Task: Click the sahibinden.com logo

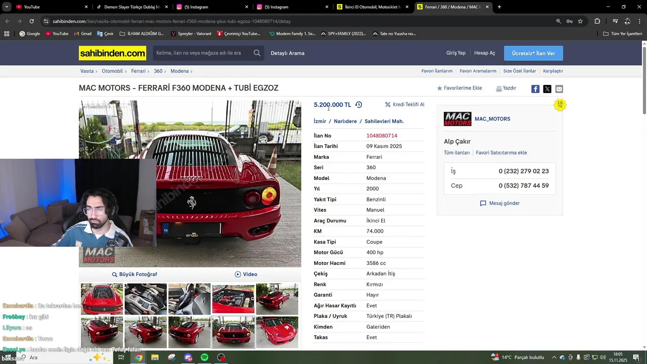Action: click(112, 53)
